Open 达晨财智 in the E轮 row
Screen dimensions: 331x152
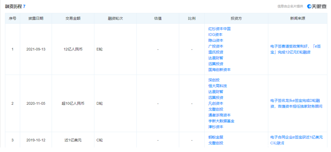(x=216, y=58)
